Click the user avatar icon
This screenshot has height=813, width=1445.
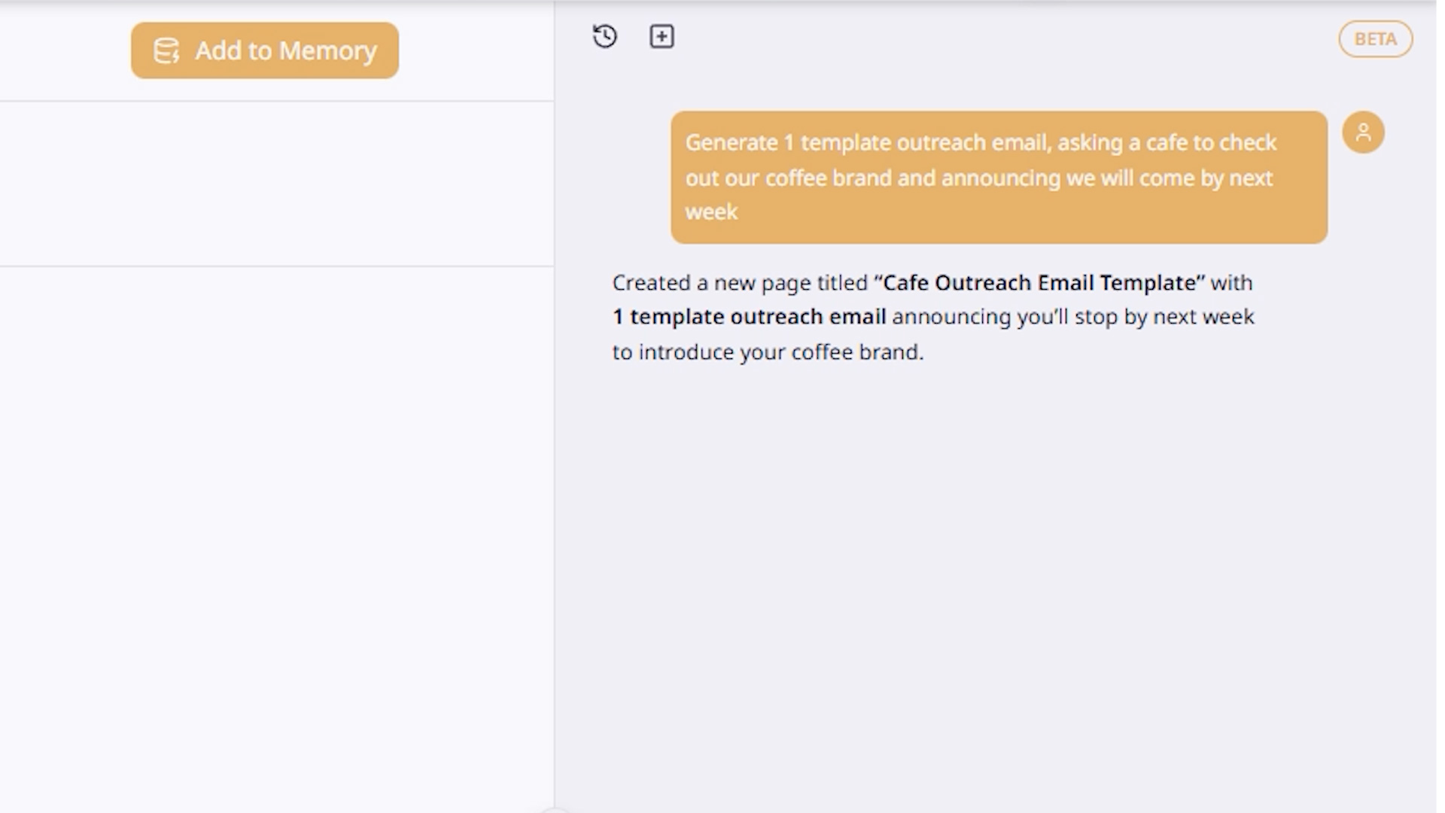(x=1363, y=132)
